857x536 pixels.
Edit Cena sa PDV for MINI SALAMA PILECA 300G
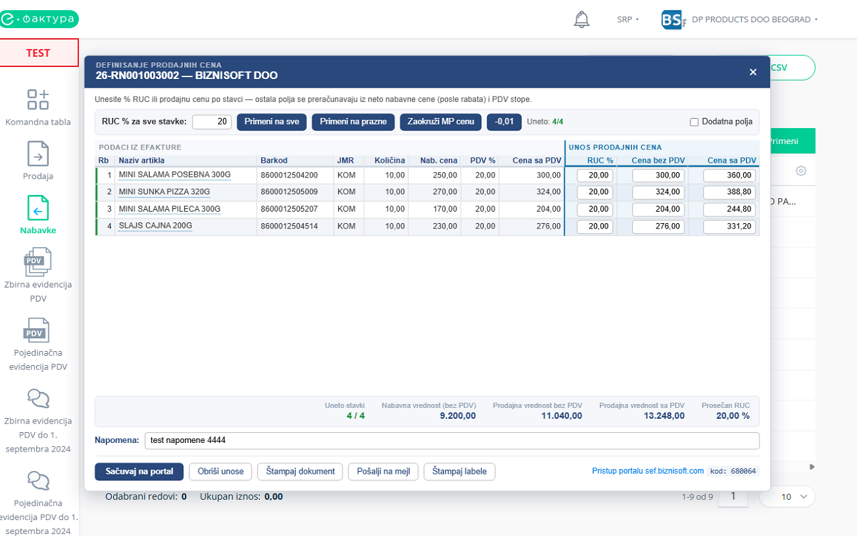(729, 210)
